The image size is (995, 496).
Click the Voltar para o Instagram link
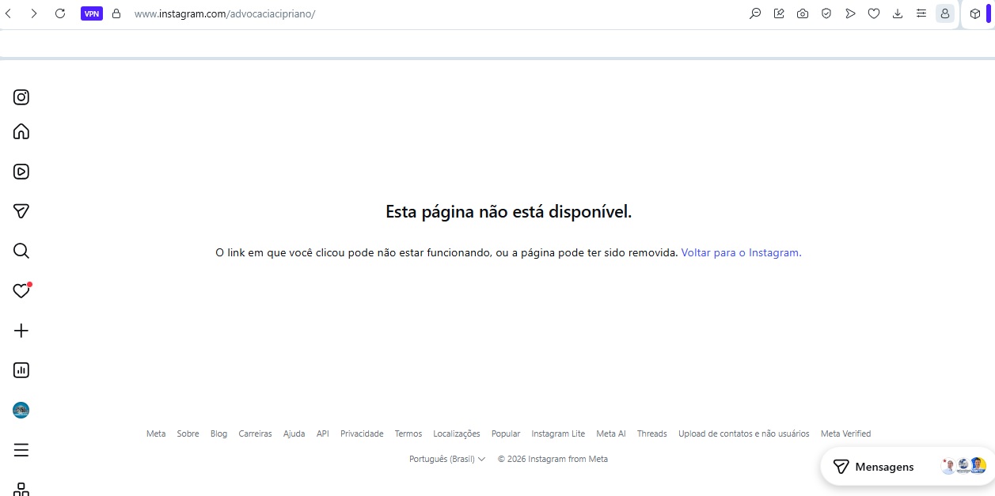(741, 253)
